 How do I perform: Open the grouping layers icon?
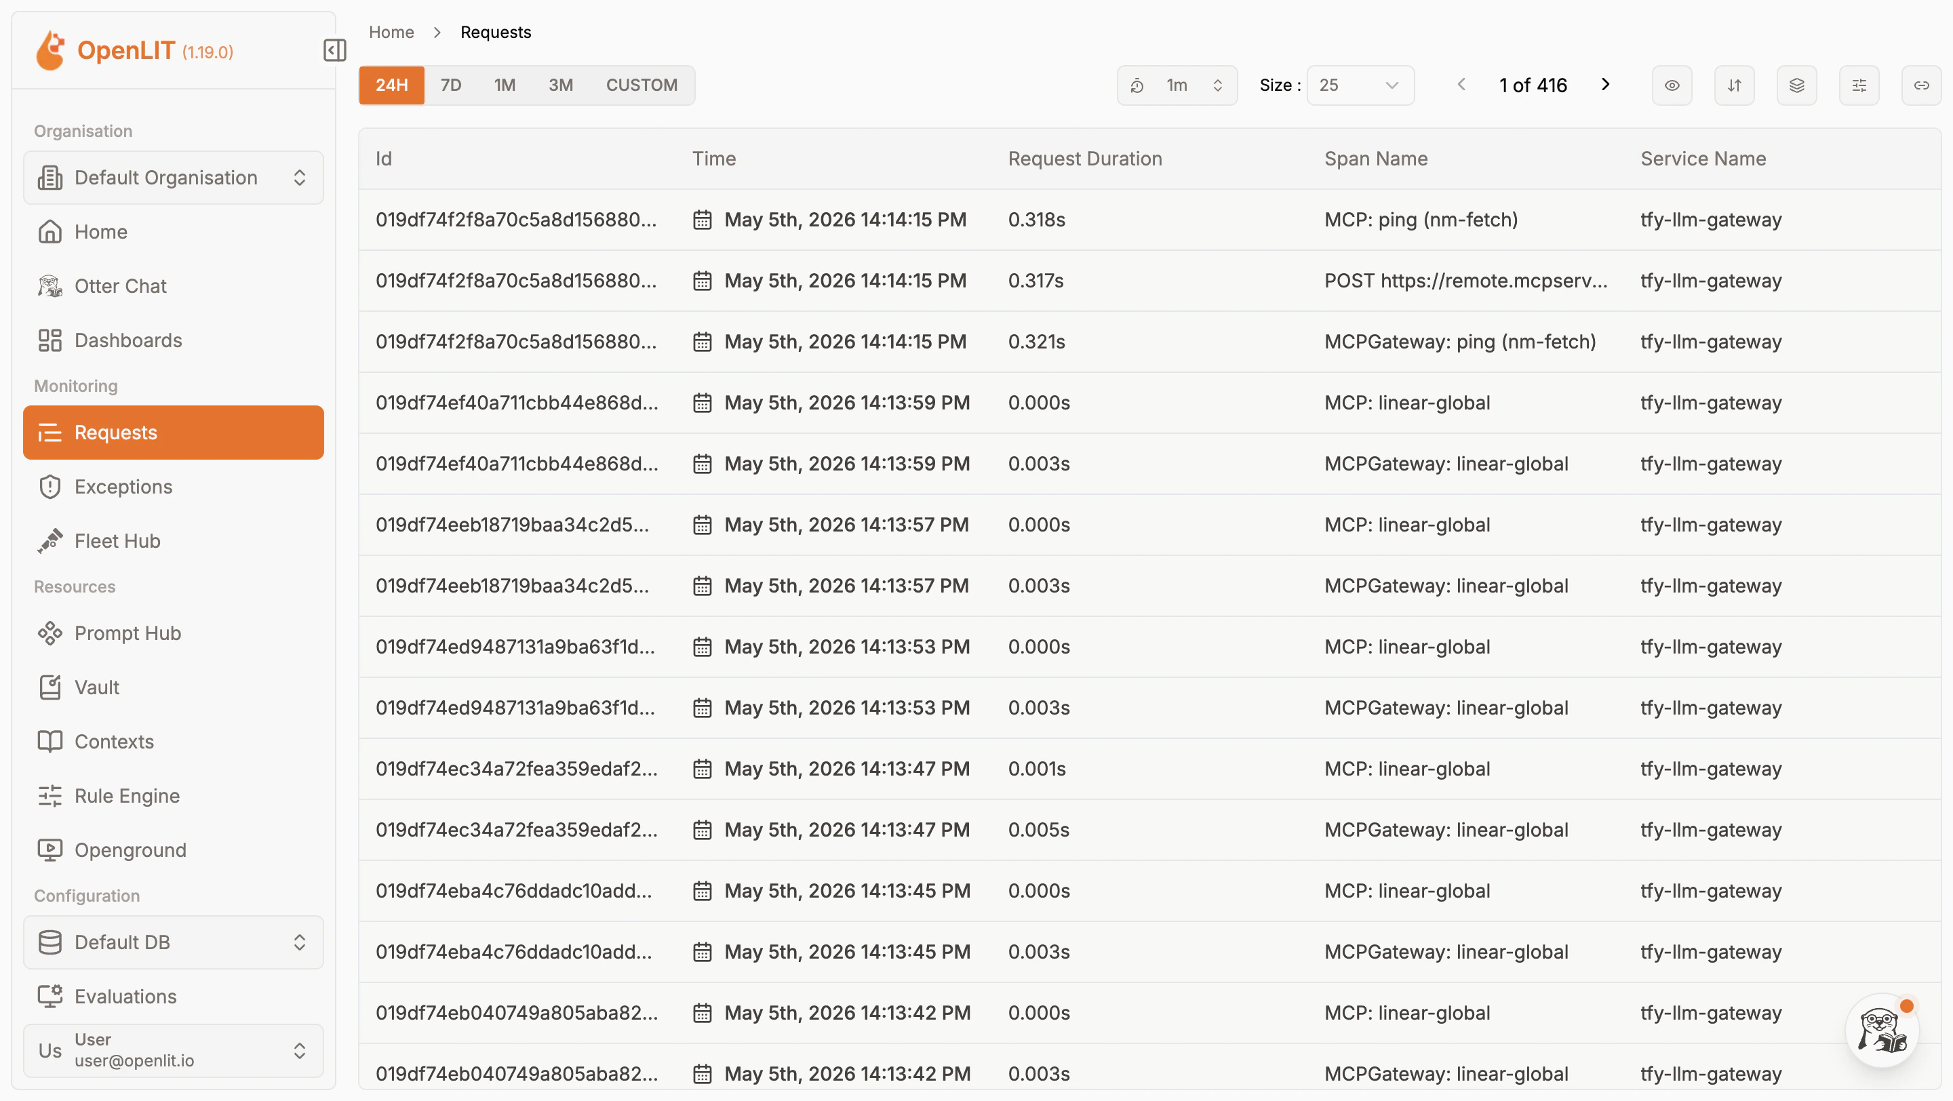tap(1796, 85)
